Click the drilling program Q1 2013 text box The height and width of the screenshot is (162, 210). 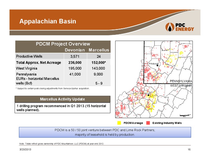(63, 108)
